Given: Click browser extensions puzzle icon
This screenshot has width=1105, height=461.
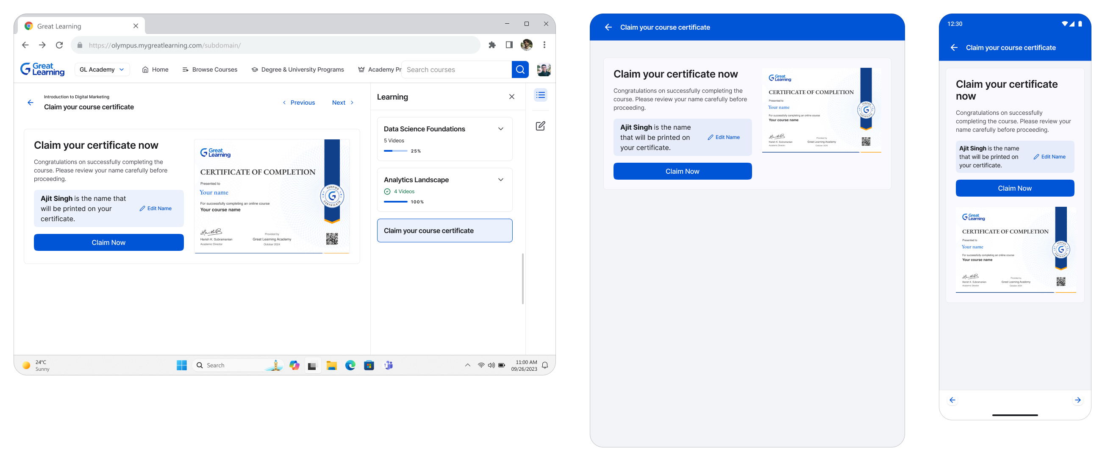Looking at the screenshot, I should pos(492,45).
